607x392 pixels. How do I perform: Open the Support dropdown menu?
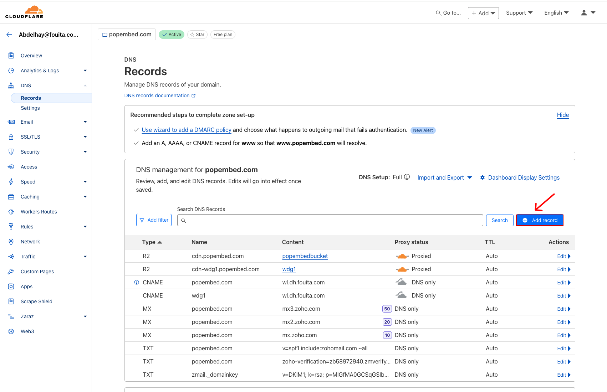click(x=519, y=13)
